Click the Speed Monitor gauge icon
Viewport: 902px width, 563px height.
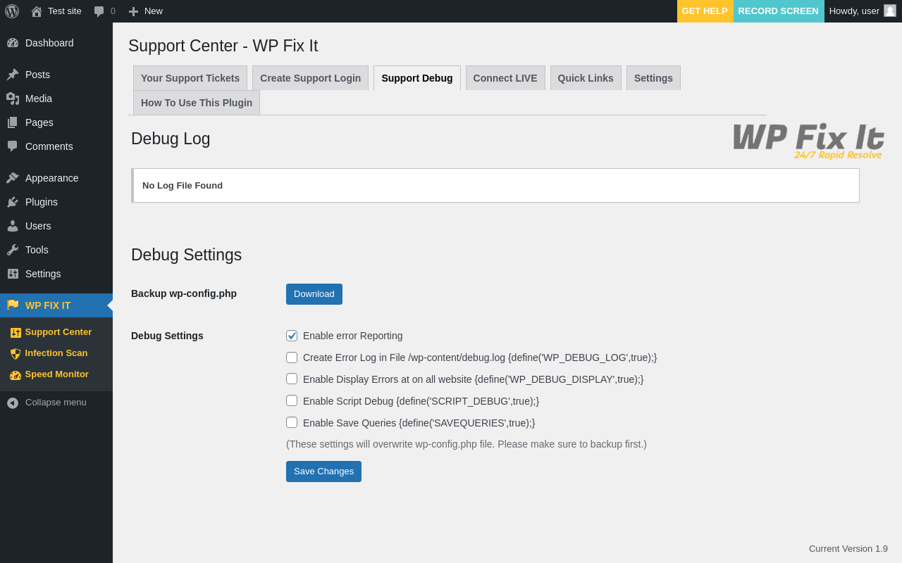click(x=16, y=375)
